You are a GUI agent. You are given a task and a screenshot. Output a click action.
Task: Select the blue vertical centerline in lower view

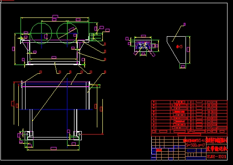(x=67, y=113)
